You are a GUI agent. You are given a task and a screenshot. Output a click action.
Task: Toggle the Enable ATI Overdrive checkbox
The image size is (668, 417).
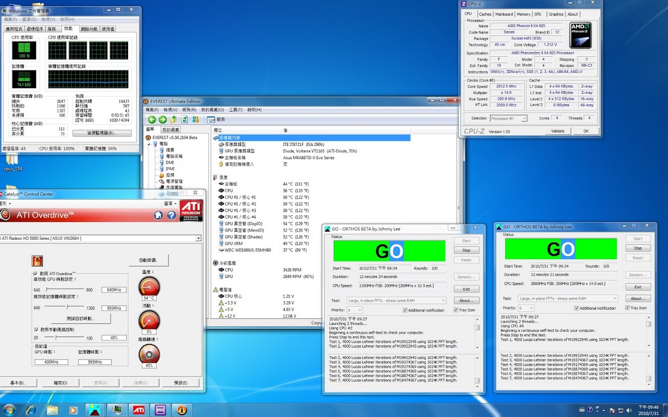pyautogui.click(x=36, y=273)
